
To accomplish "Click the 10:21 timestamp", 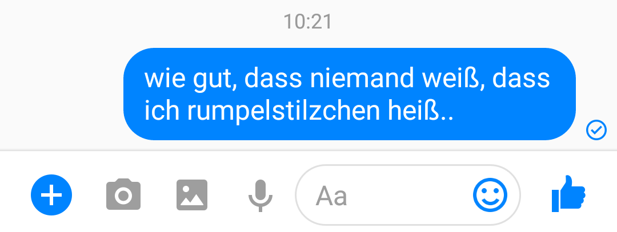I will click(308, 22).
